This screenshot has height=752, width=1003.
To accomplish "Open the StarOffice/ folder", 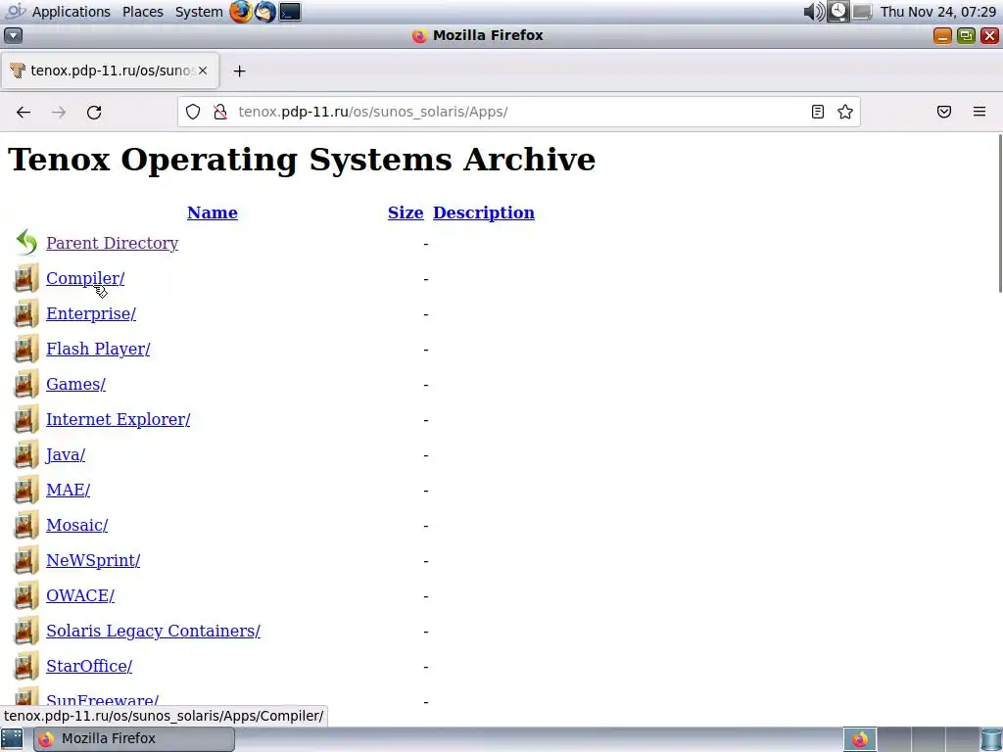I will tap(89, 666).
